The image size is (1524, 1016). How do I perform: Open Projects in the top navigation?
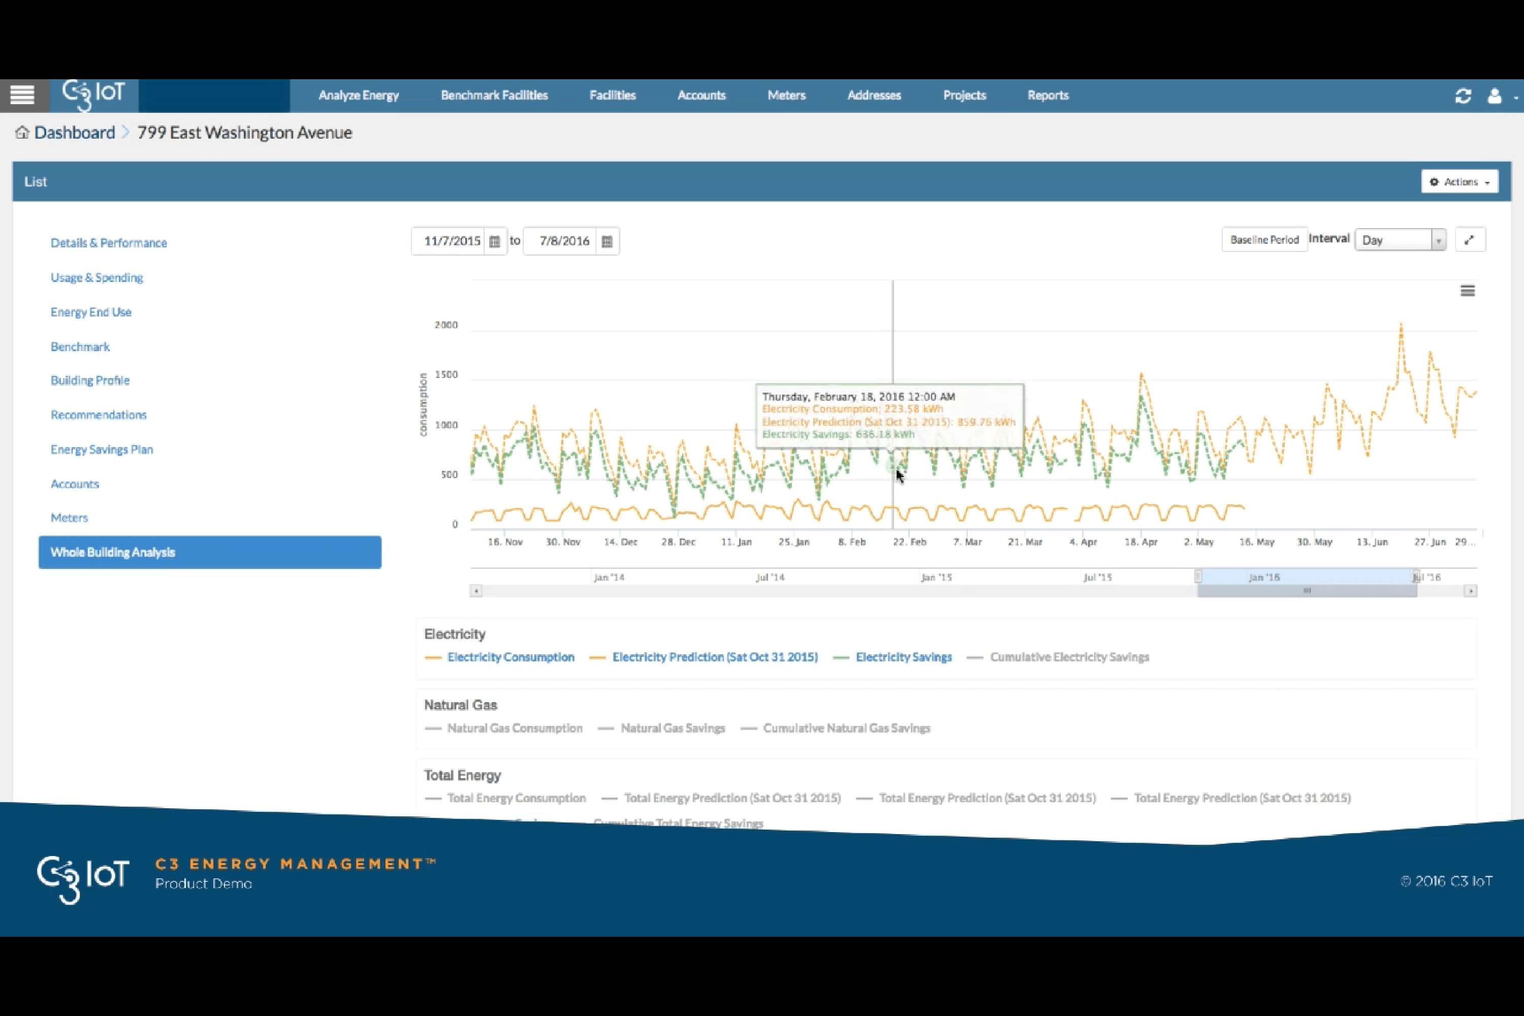965,96
